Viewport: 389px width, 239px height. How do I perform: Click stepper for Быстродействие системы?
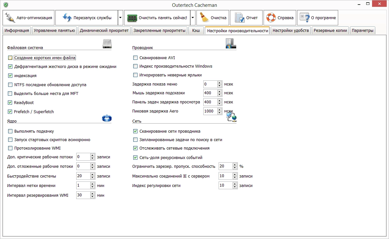coord(93,176)
